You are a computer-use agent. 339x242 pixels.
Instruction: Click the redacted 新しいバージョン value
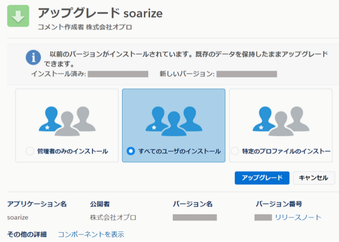click(x=247, y=74)
